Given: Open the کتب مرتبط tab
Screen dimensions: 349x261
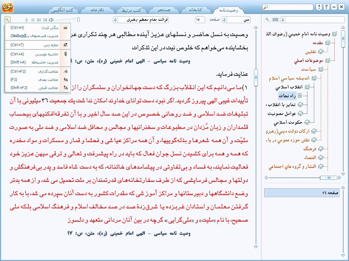Looking at the screenshot, I should click(131, 10).
